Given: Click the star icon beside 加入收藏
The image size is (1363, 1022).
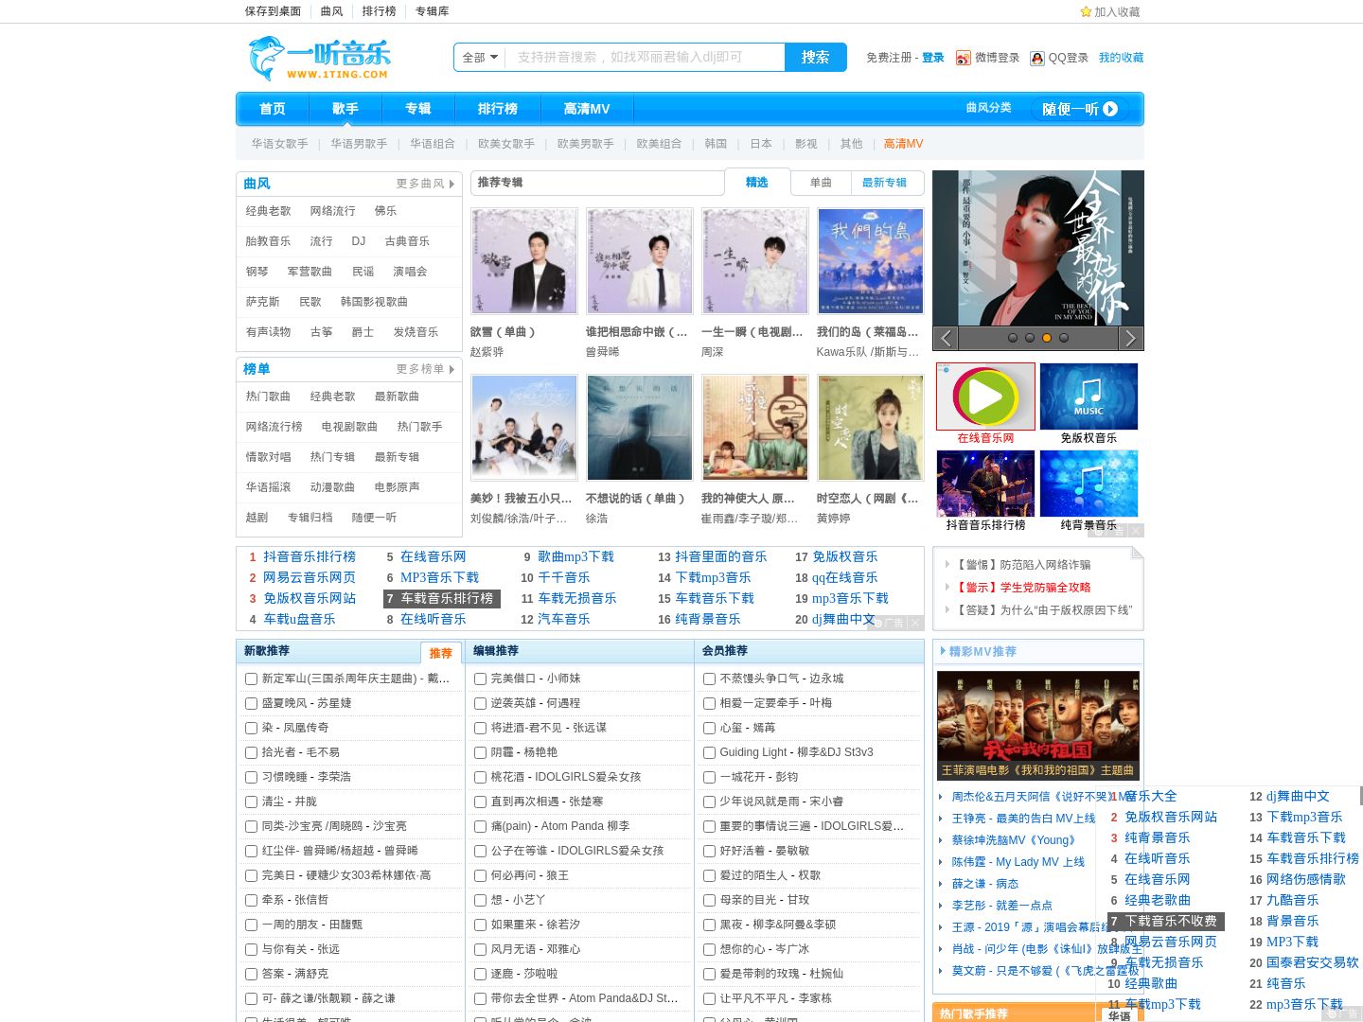Looking at the screenshot, I should coord(1086,11).
